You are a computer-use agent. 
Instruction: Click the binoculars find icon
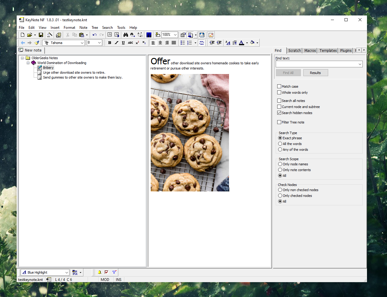click(x=126, y=35)
